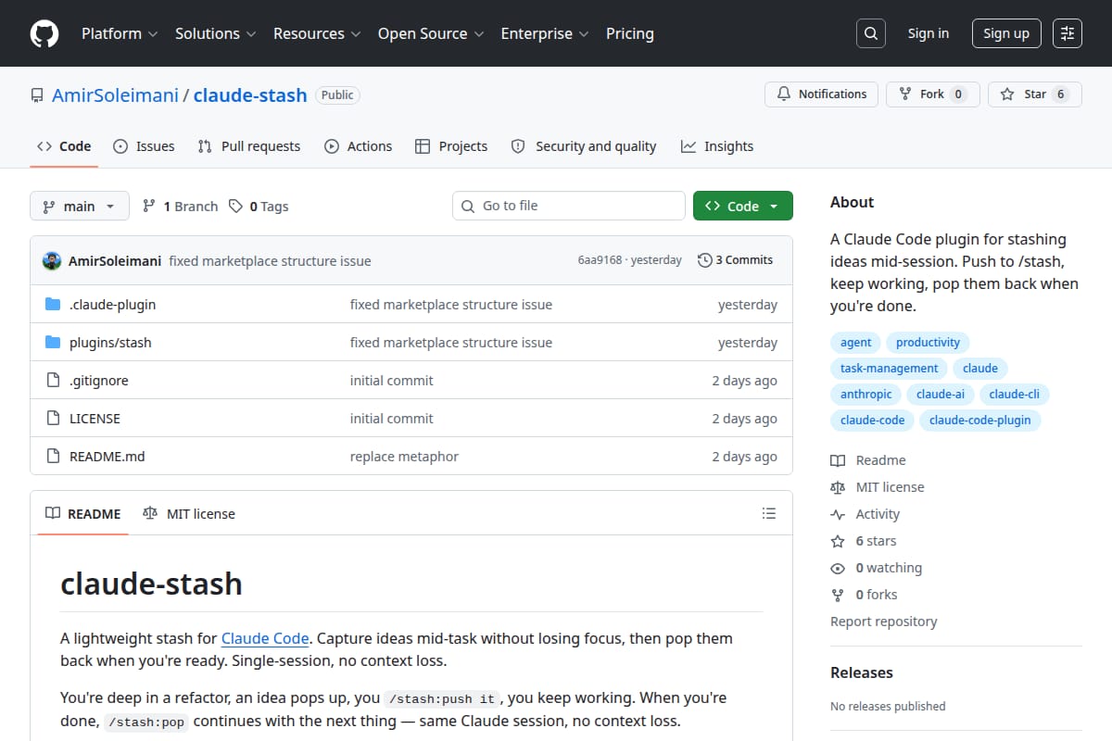Click AmirSoleimani avatar in commit row
Screen dimensions: 1112x741
click(52, 260)
